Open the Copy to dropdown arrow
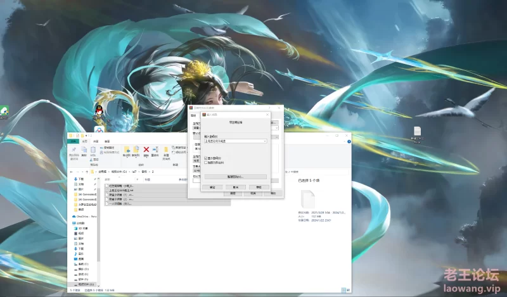Image resolution: width=507 pixels, height=297 pixels. pyautogui.click(x=136, y=158)
